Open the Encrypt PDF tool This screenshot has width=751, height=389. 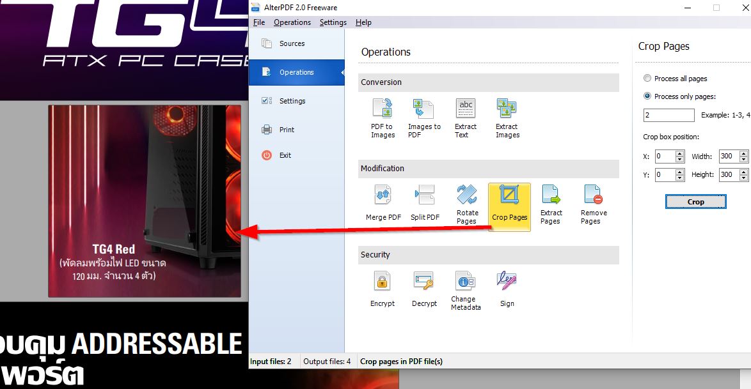(x=382, y=289)
